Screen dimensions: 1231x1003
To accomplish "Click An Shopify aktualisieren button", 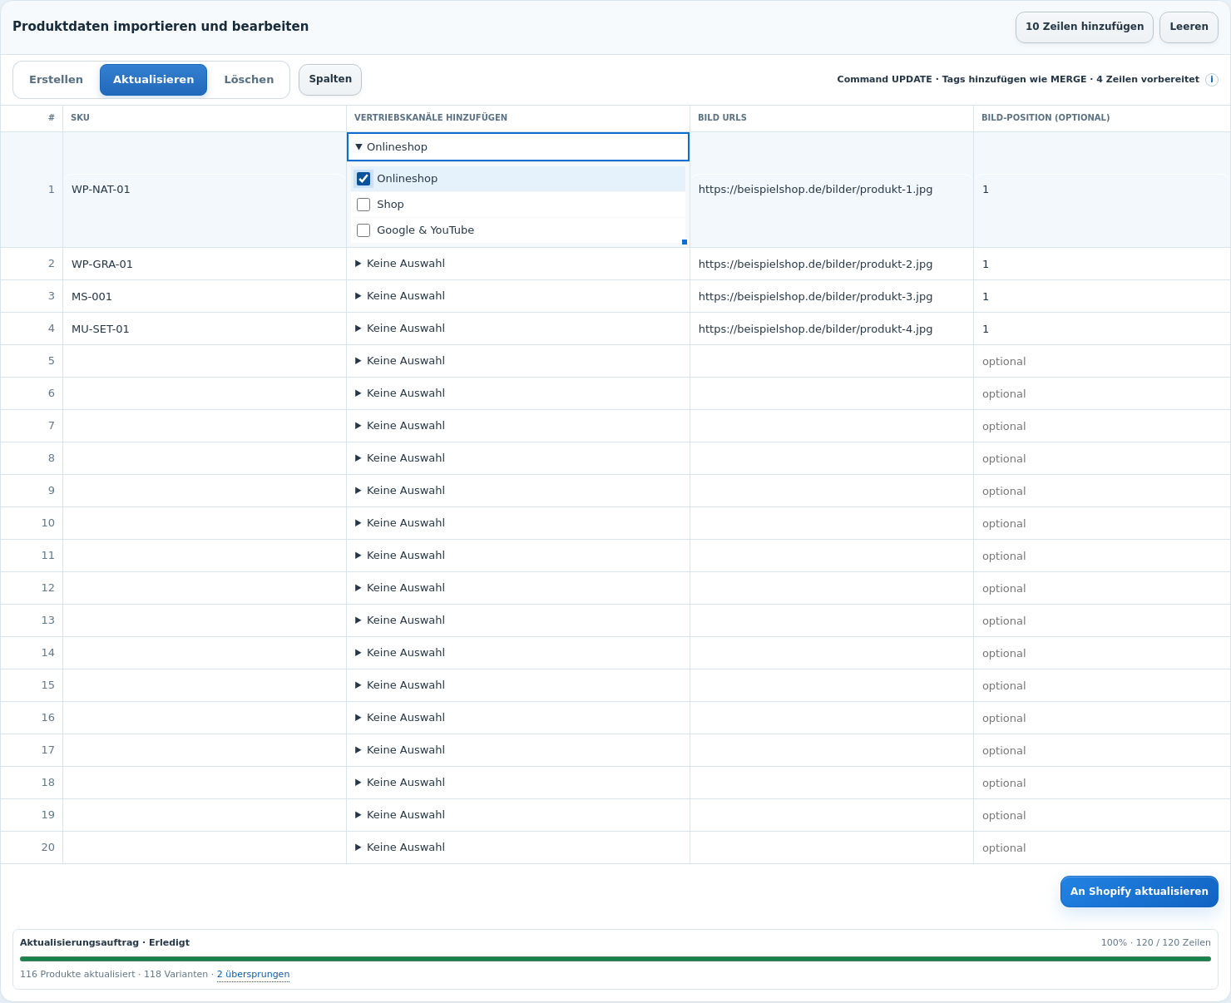I will point(1139,892).
